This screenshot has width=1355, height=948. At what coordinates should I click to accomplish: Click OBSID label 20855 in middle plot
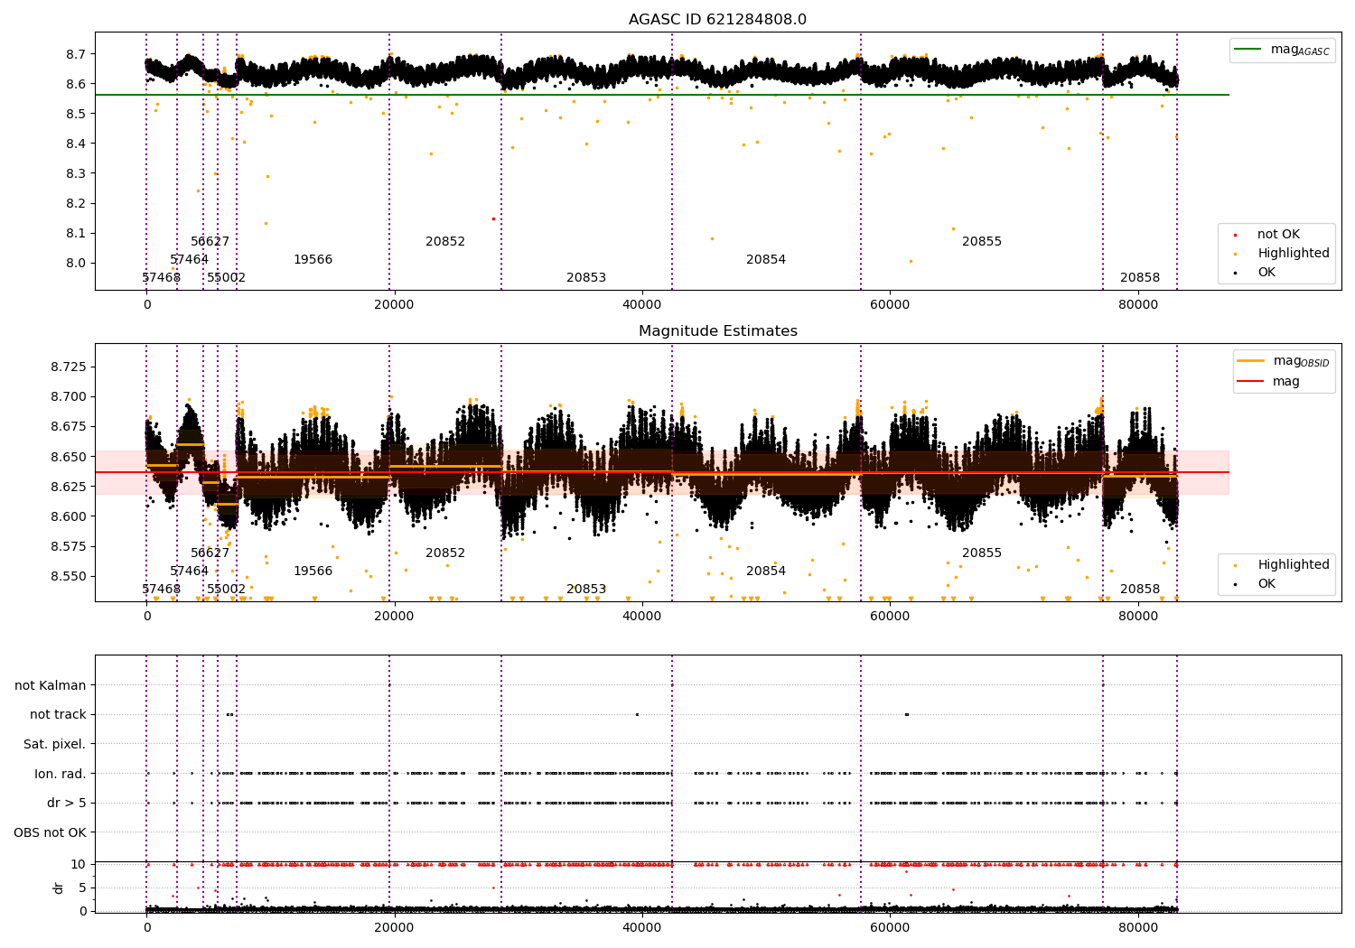pyautogui.click(x=982, y=553)
